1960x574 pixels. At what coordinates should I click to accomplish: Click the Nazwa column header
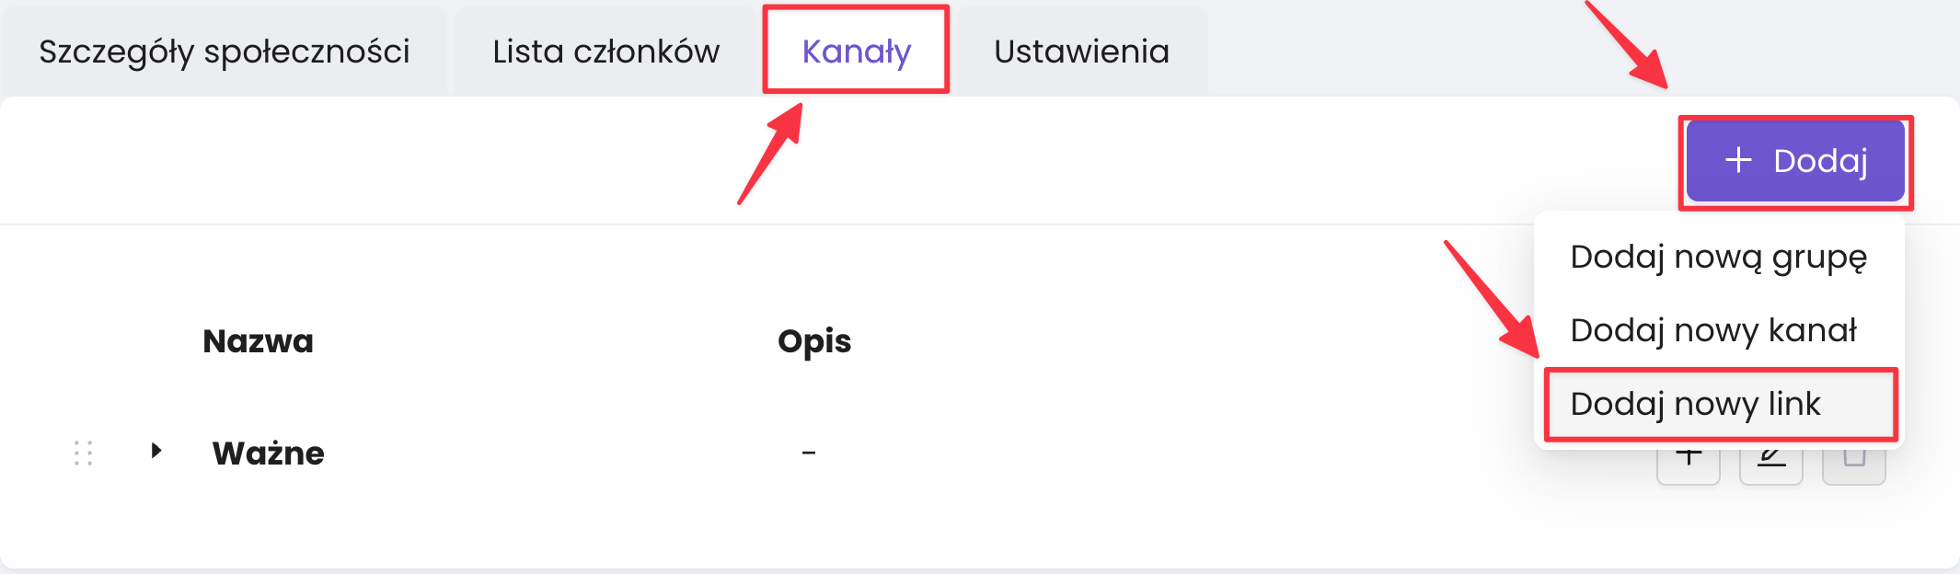coord(258,341)
